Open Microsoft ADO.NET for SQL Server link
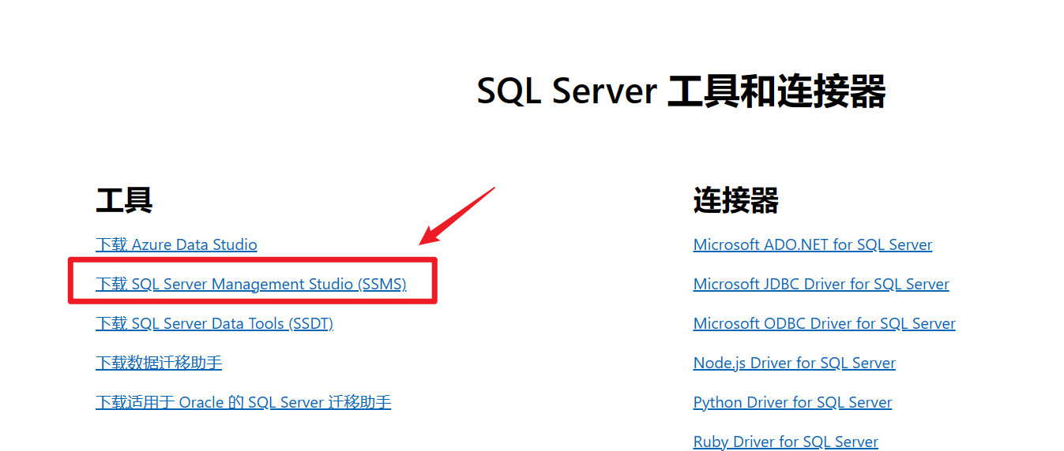 point(813,244)
